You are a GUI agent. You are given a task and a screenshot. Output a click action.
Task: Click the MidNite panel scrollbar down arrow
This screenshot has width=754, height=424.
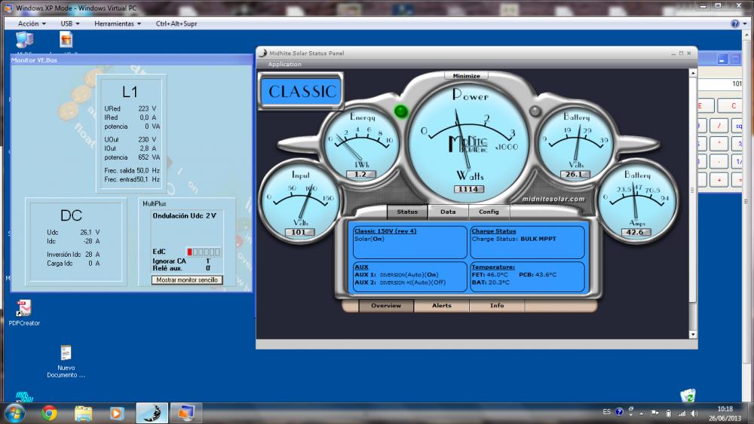pyautogui.click(x=692, y=334)
